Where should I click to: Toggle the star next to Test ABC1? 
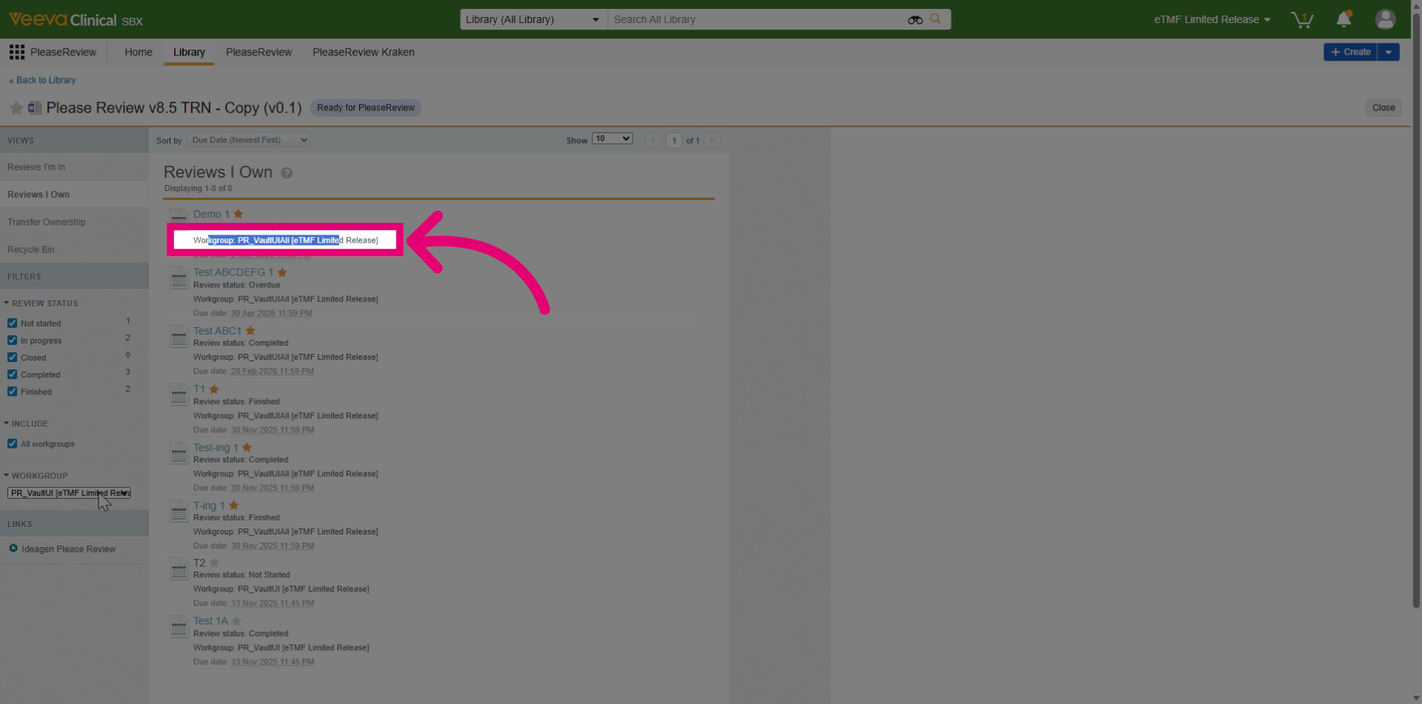[250, 331]
